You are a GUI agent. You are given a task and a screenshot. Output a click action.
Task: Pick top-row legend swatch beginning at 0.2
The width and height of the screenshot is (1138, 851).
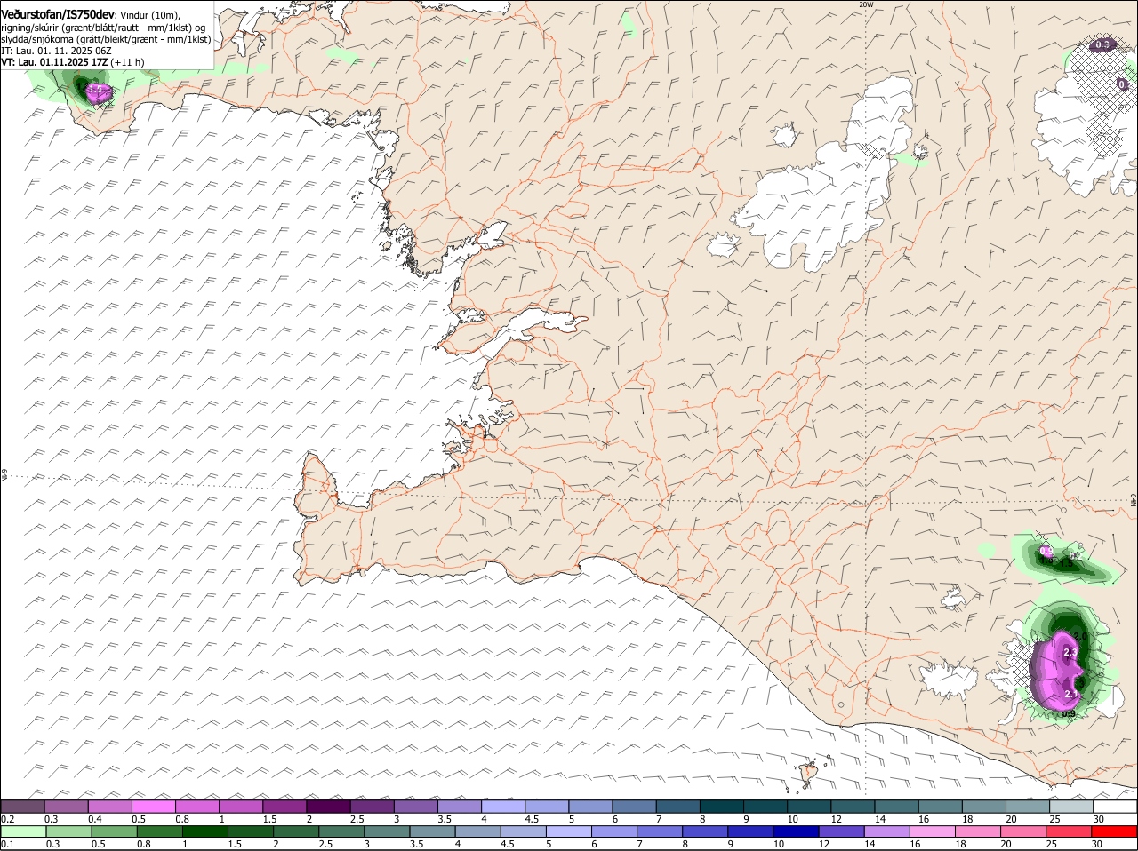22,806
